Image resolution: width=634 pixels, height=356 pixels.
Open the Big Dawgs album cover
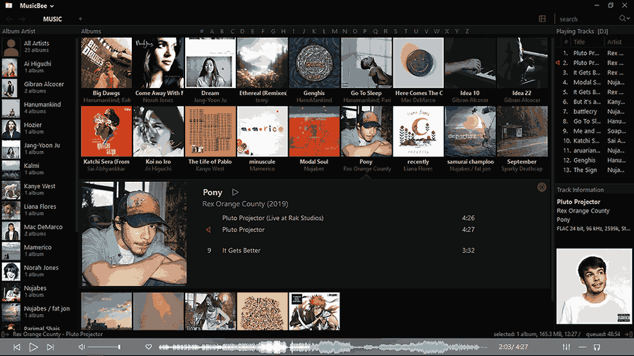[106, 62]
